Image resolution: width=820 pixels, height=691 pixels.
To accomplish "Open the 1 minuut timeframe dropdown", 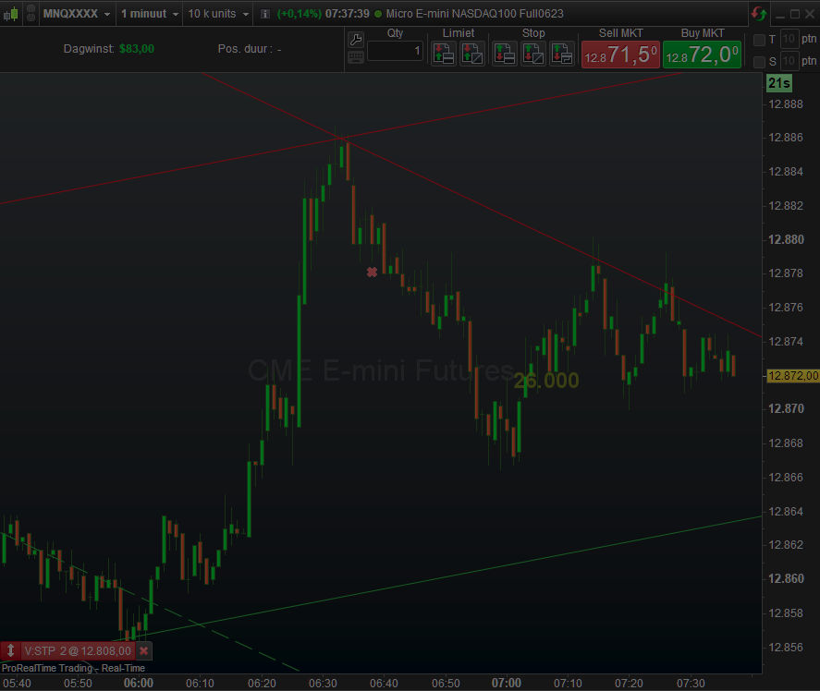I will click(x=150, y=14).
